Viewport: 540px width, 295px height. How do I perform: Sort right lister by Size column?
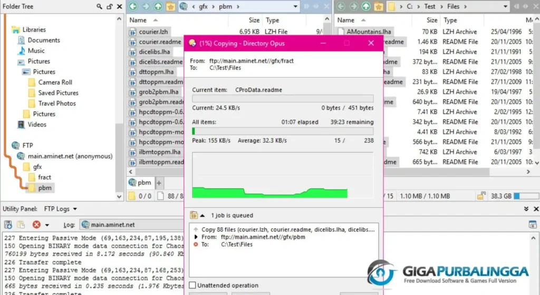pos(432,20)
